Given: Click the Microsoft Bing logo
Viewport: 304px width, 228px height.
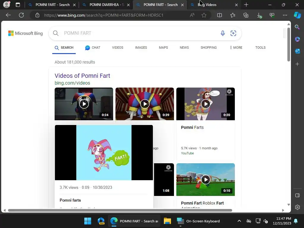Looking at the screenshot, I should click(26, 33).
